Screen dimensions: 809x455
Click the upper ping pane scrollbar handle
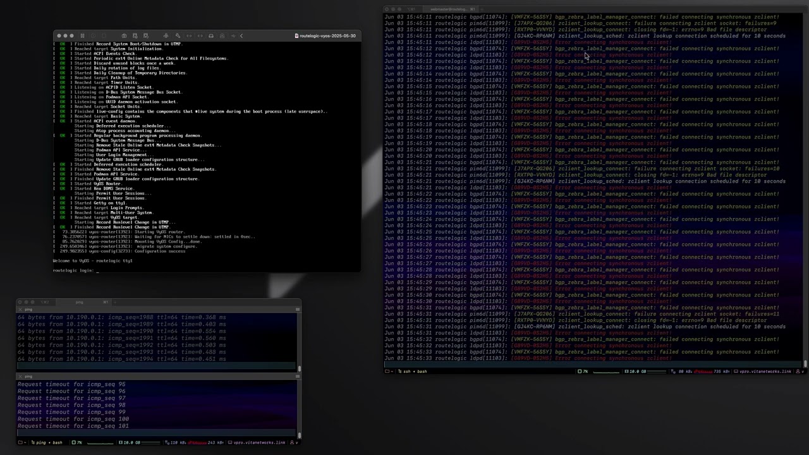point(299,368)
